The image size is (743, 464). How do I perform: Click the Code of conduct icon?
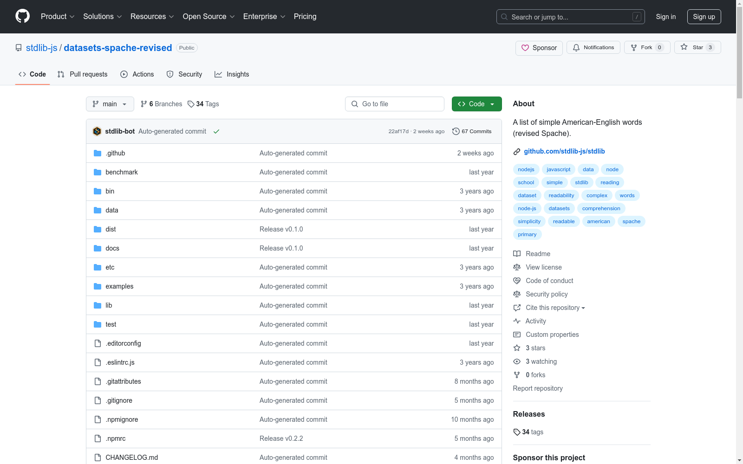(x=517, y=281)
